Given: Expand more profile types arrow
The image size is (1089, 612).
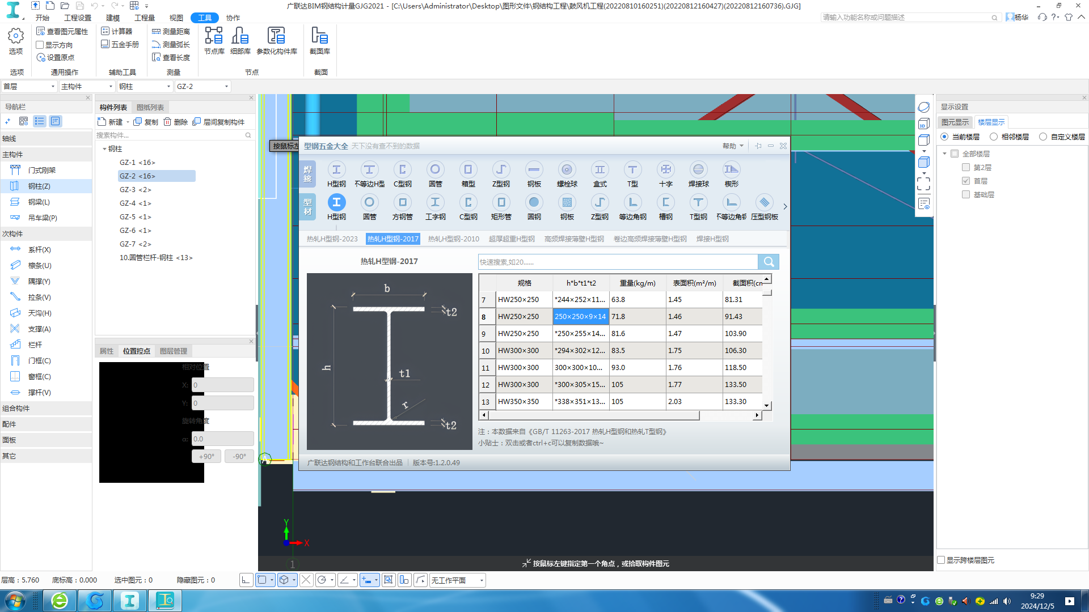Looking at the screenshot, I should click(x=785, y=206).
